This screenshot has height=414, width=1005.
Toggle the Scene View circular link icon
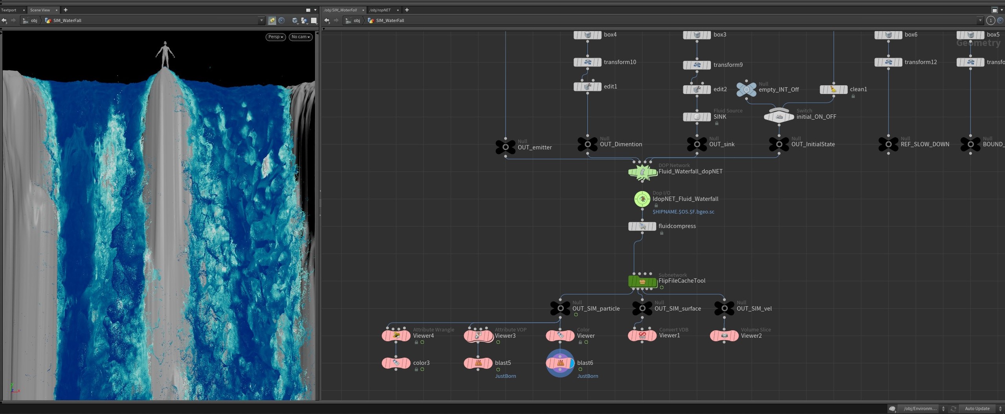(282, 20)
